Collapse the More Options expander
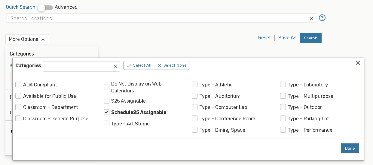Screen dimensions: 373x165 pos(27,39)
